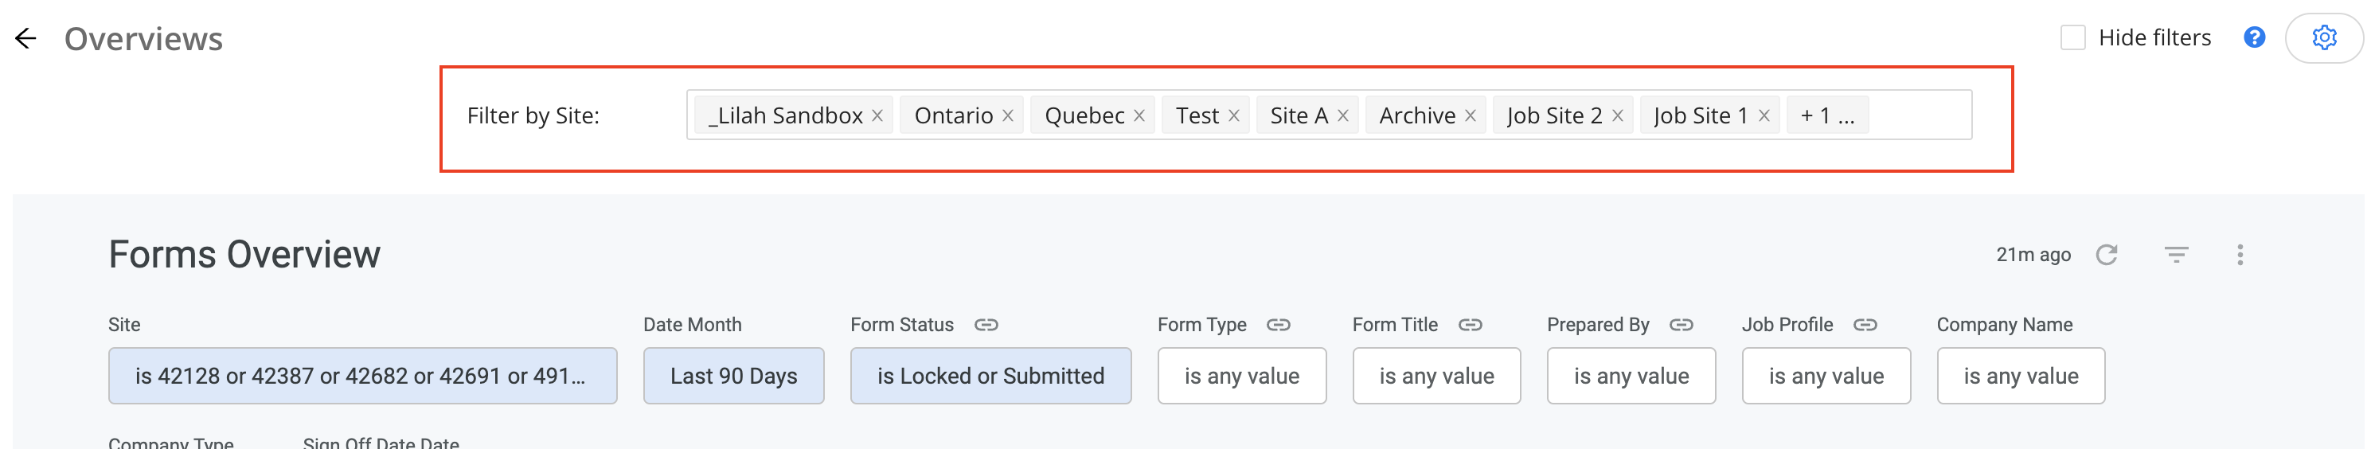The image size is (2371, 449).
Task: Refresh the Forms Overview dashboard
Action: pyautogui.click(x=2107, y=255)
